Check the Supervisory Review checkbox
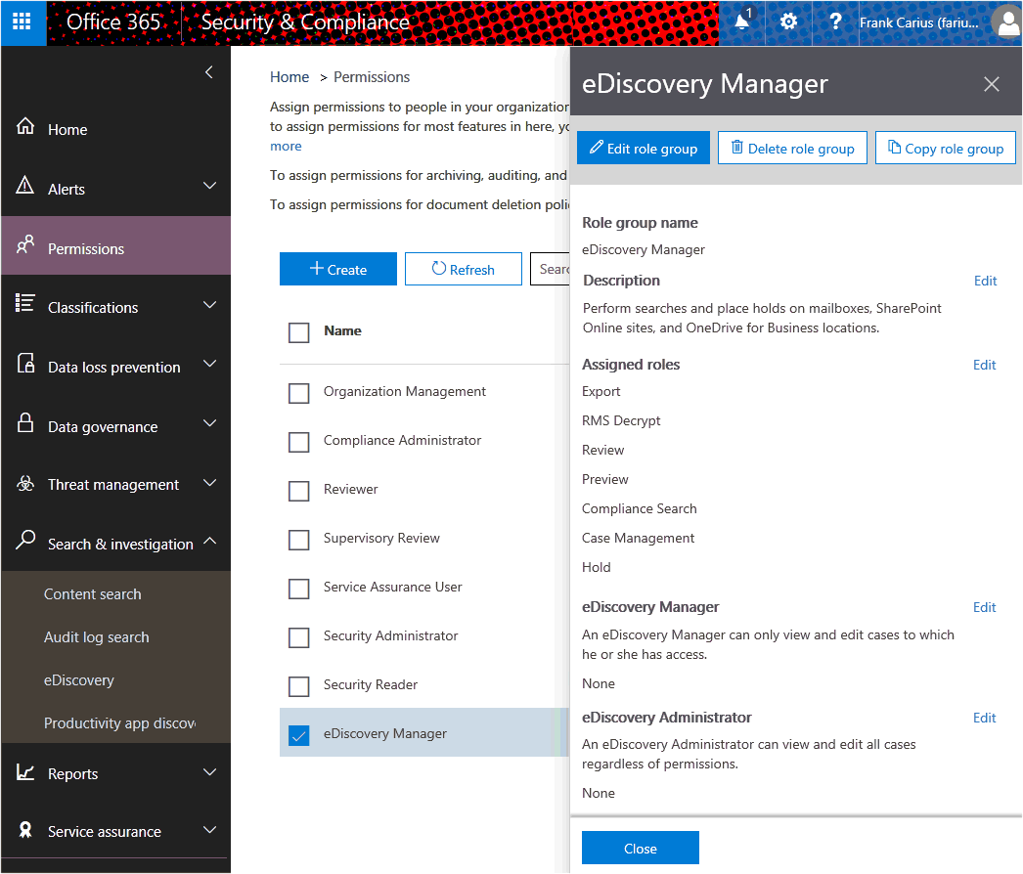1023x874 pixels. click(299, 540)
